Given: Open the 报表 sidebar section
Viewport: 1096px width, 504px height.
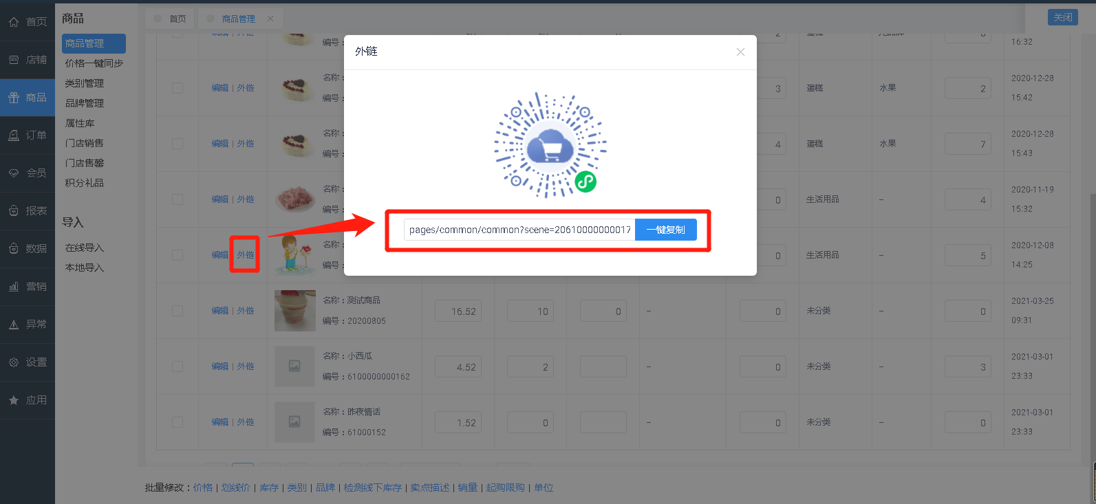Looking at the screenshot, I should pyautogui.click(x=28, y=211).
